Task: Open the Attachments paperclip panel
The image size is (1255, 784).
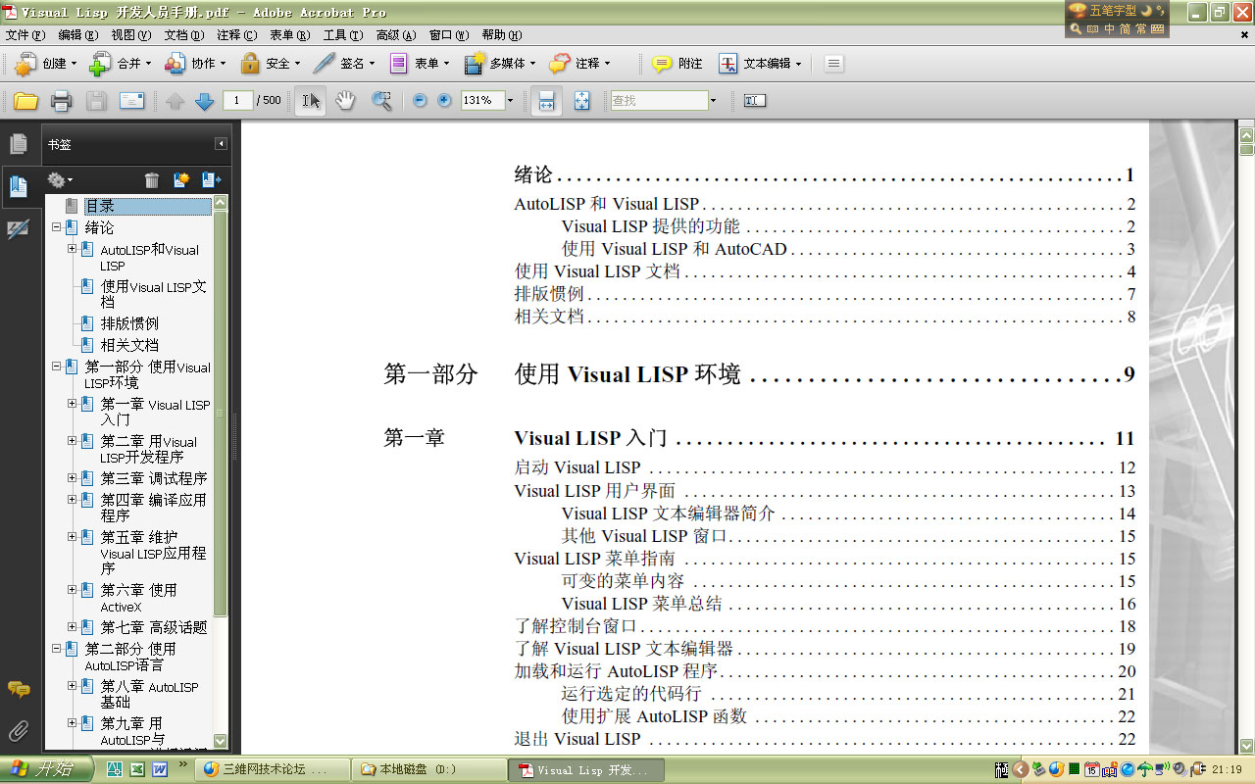Action: pos(19,731)
